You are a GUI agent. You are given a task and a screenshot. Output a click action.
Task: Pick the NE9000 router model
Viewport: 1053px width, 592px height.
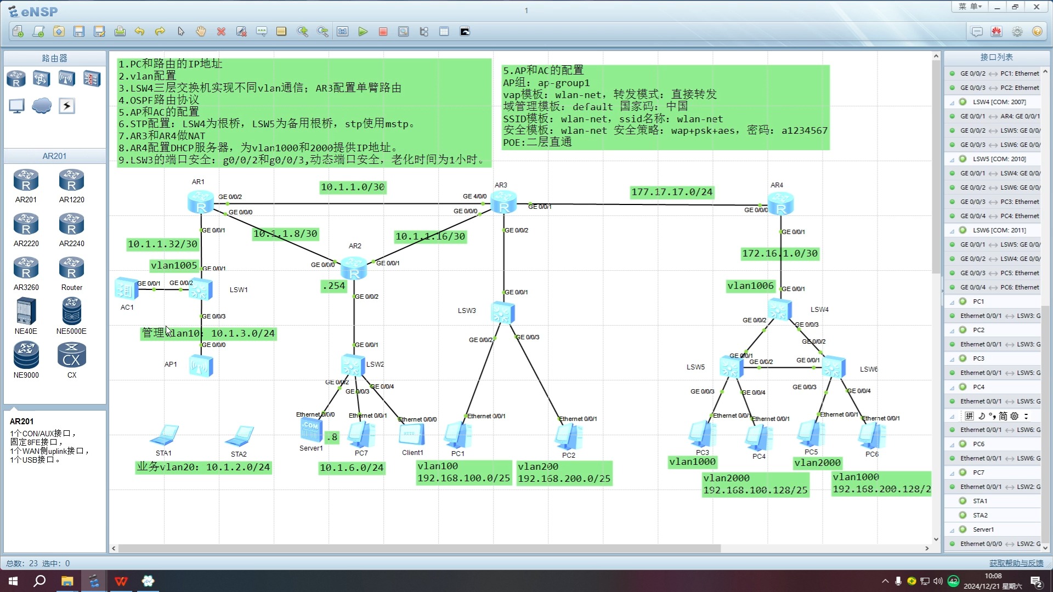[x=26, y=360]
